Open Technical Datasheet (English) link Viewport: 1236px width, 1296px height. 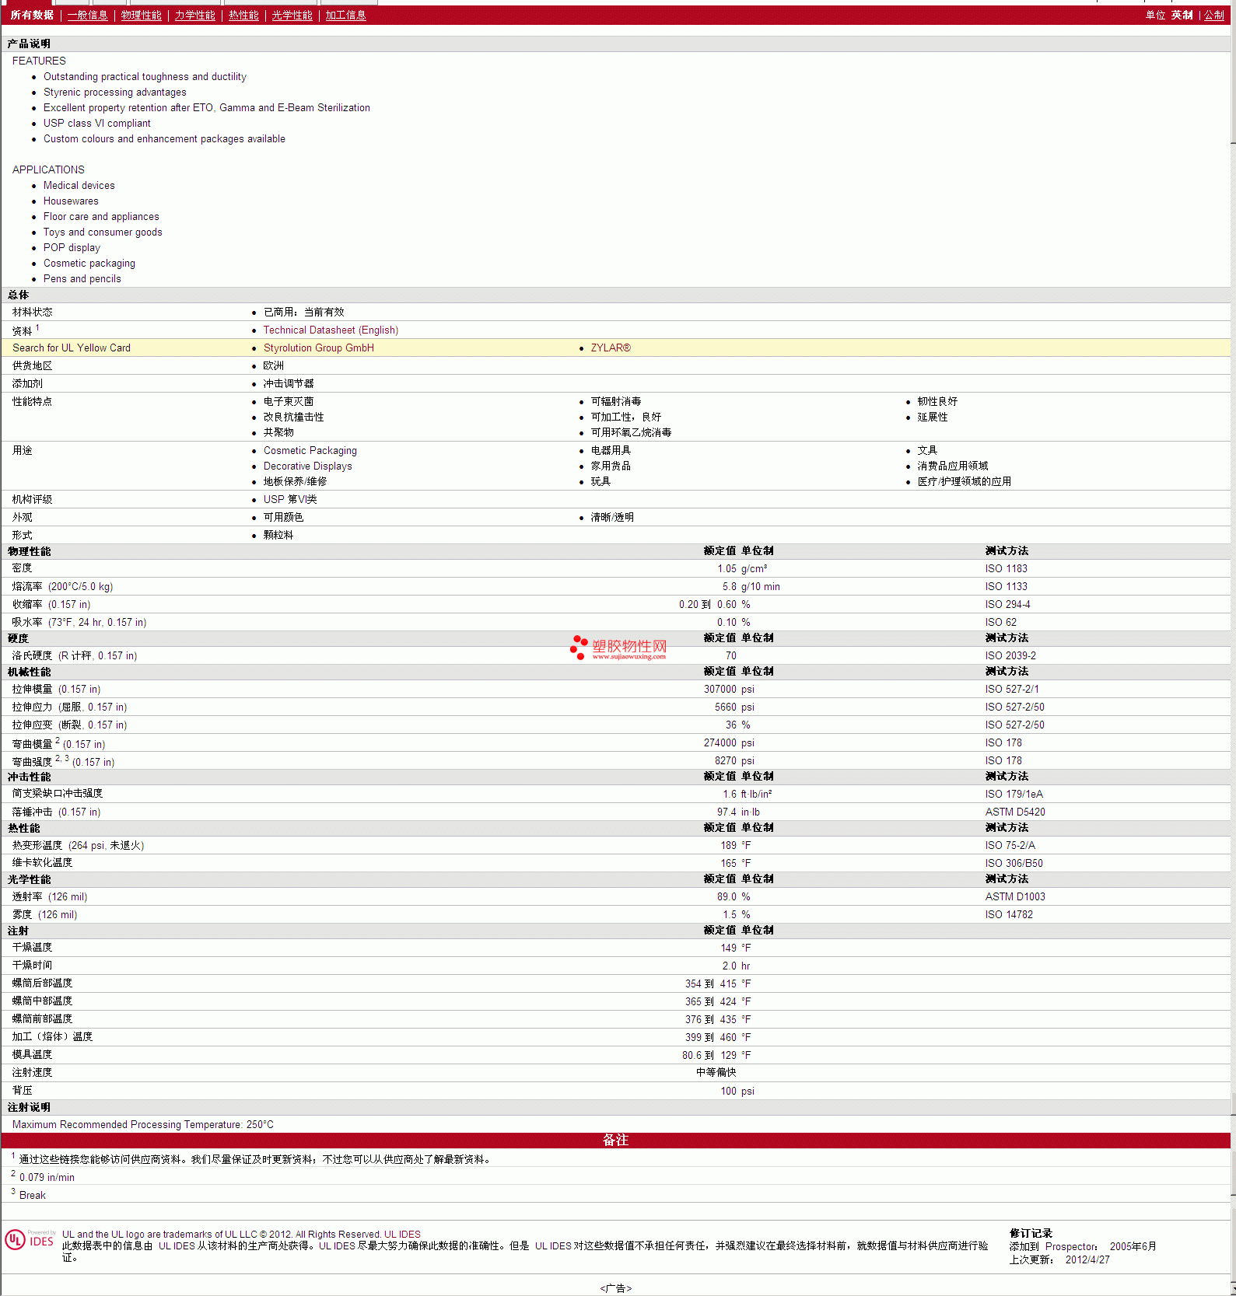pyautogui.click(x=331, y=330)
